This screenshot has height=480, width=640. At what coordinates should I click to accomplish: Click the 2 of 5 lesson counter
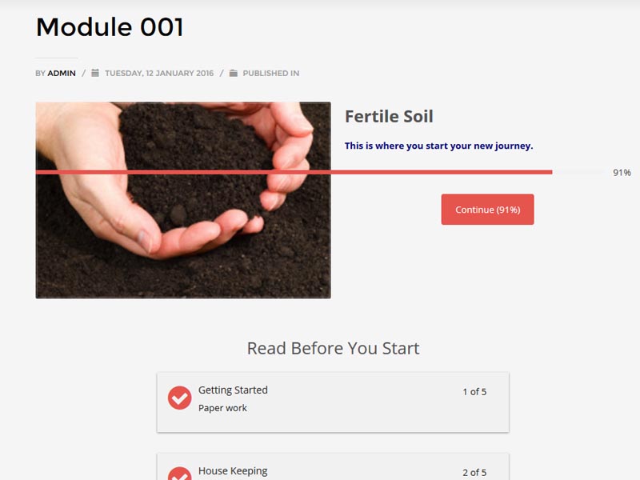coord(474,473)
